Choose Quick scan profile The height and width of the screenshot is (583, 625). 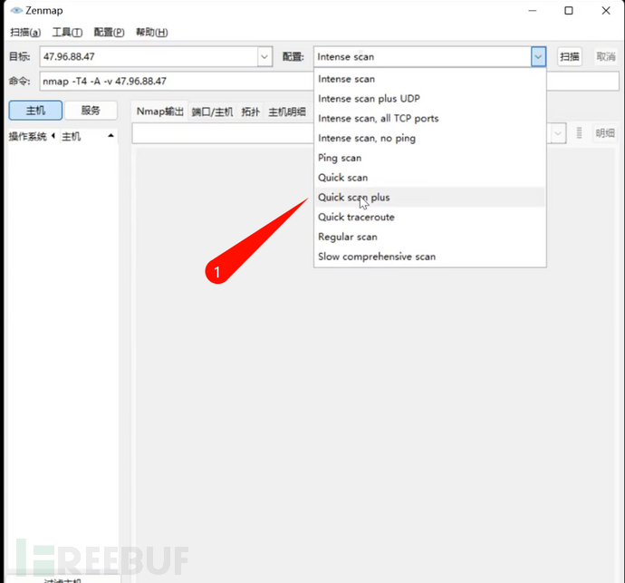tap(429, 178)
